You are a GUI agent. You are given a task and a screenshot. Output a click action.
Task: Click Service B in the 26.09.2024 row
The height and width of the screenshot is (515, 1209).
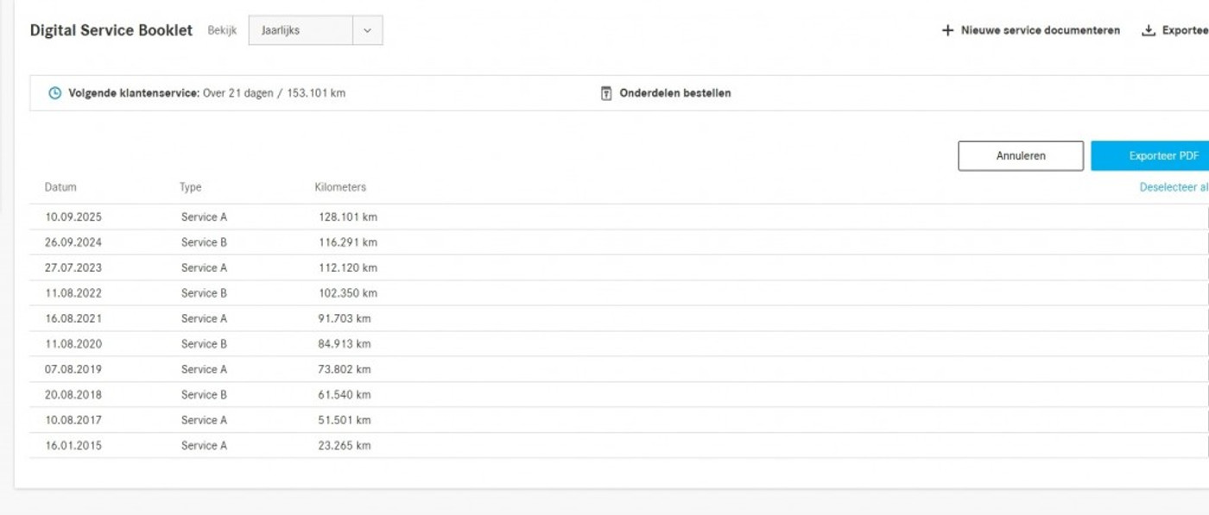pyautogui.click(x=204, y=242)
